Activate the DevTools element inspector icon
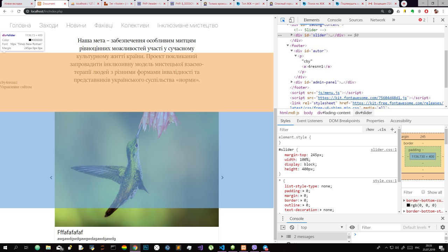 coord(283,20)
